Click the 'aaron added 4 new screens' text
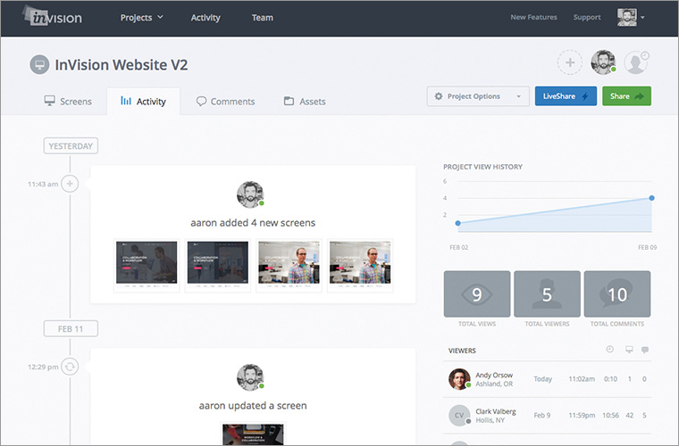Image resolution: width=679 pixels, height=446 pixels. [253, 223]
